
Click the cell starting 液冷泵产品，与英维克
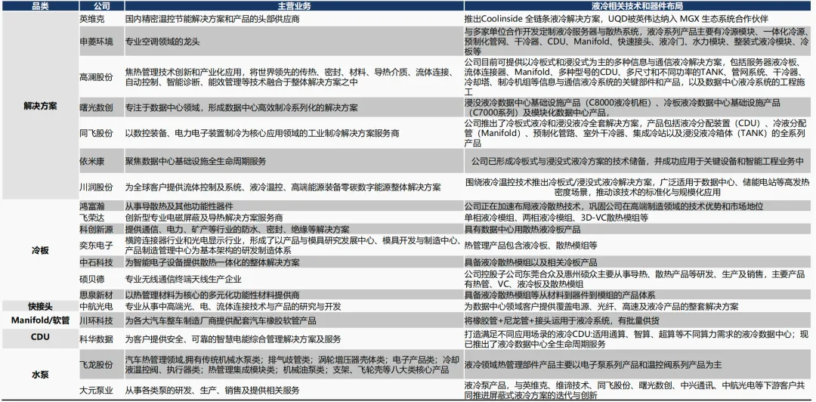(637, 390)
